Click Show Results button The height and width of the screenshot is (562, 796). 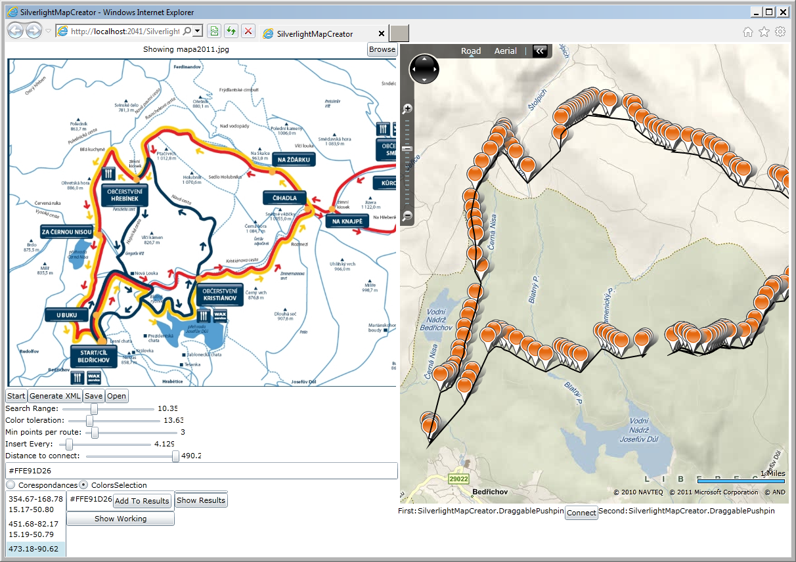201,500
